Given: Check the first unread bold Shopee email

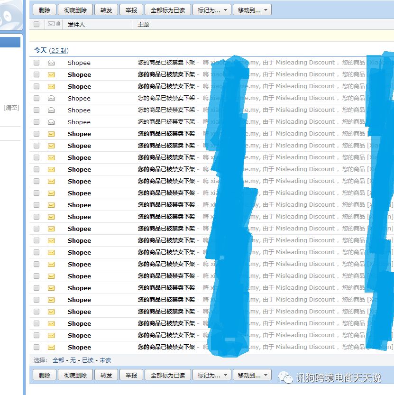Looking at the screenshot, I should (37, 74).
